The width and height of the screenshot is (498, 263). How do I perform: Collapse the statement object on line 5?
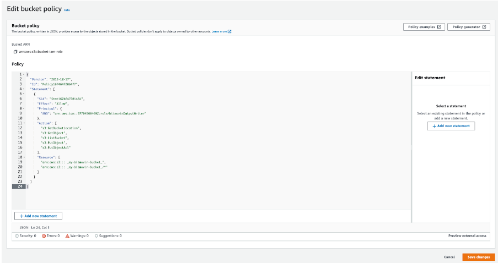tap(24, 94)
